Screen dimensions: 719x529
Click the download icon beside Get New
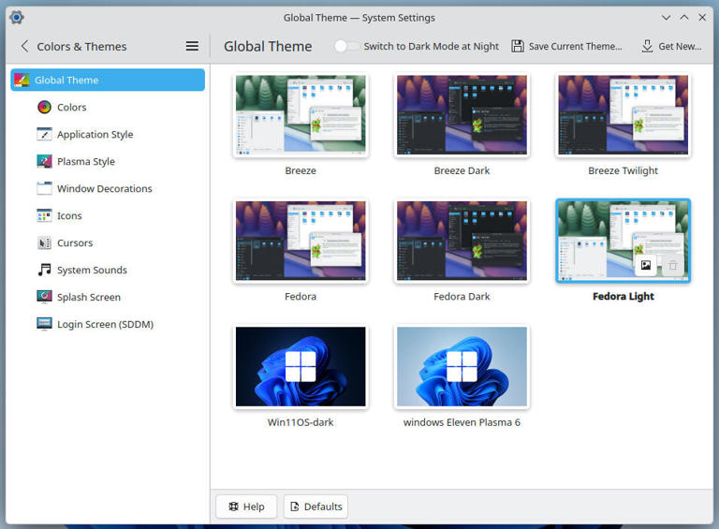coord(647,46)
